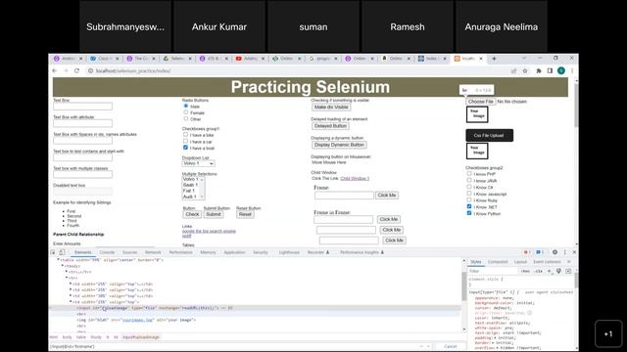Click the blue issues counter in DevTools
Image resolution: width=627 pixels, height=352 pixels.
(x=540, y=252)
